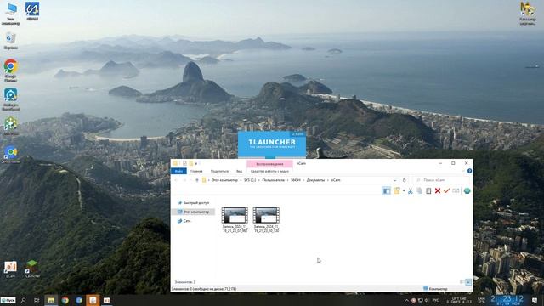The image size is (544, 306).
Task: Select Сеть in navigation pane
Action: coord(187,221)
